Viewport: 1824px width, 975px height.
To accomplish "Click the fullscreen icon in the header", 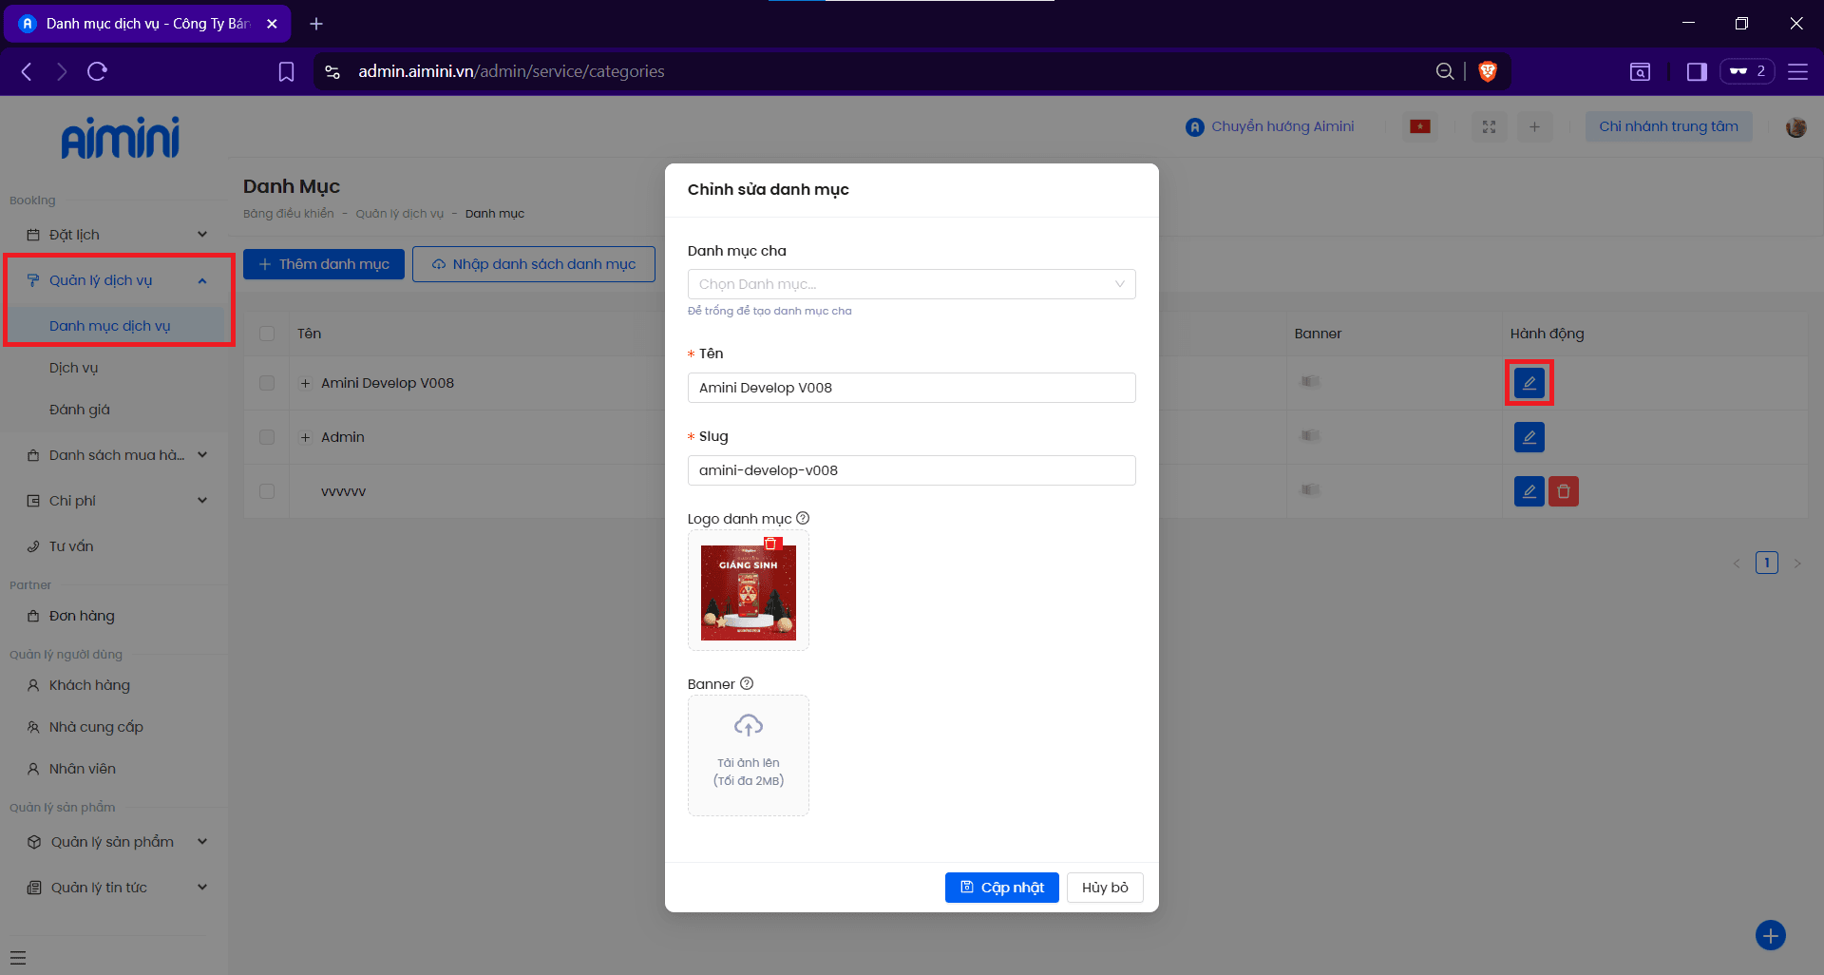I will (x=1489, y=126).
